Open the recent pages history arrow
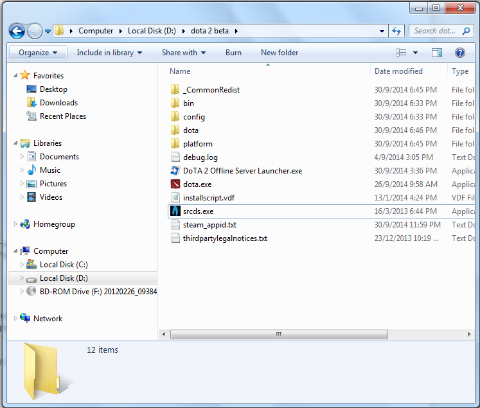The height and width of the screenshot is (408, 480). (48, 31)
